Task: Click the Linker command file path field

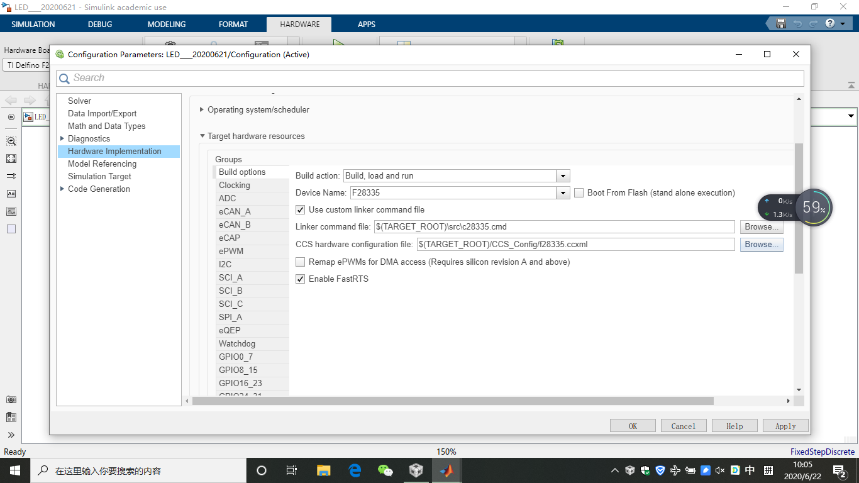Action: pos(554,226)
